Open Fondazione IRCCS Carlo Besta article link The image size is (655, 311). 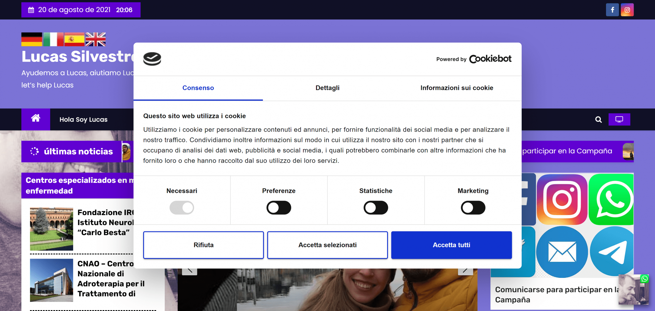click(106, 222)
